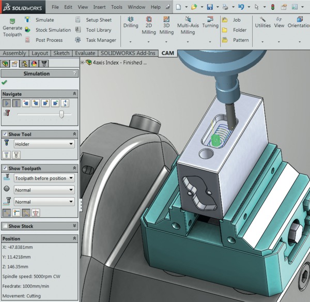The image size is (310, 302).
Task: Expand the Show Stock section chevron
Action: pyautogui.click(x=74, y=226)
